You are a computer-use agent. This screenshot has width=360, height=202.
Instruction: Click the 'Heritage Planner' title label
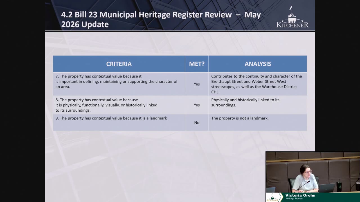pos(294,199)
